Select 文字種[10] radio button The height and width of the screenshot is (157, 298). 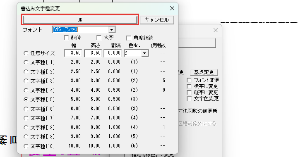pyautogui.click(x=26, y=146)
